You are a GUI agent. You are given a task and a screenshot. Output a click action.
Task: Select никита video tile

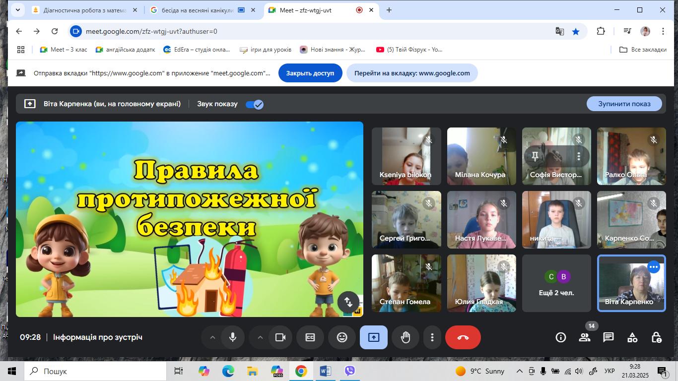[x=556, y=220]
